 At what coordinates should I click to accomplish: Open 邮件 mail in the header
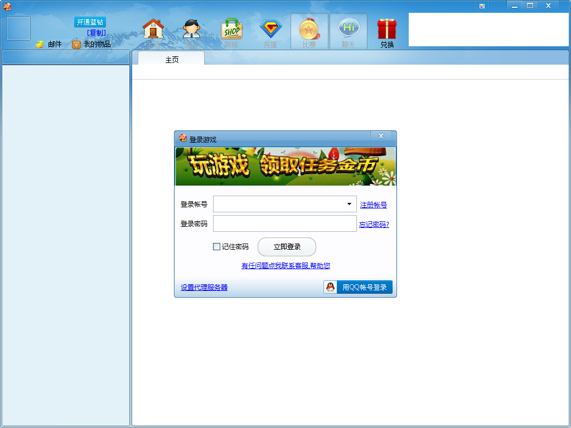point(49,45)
